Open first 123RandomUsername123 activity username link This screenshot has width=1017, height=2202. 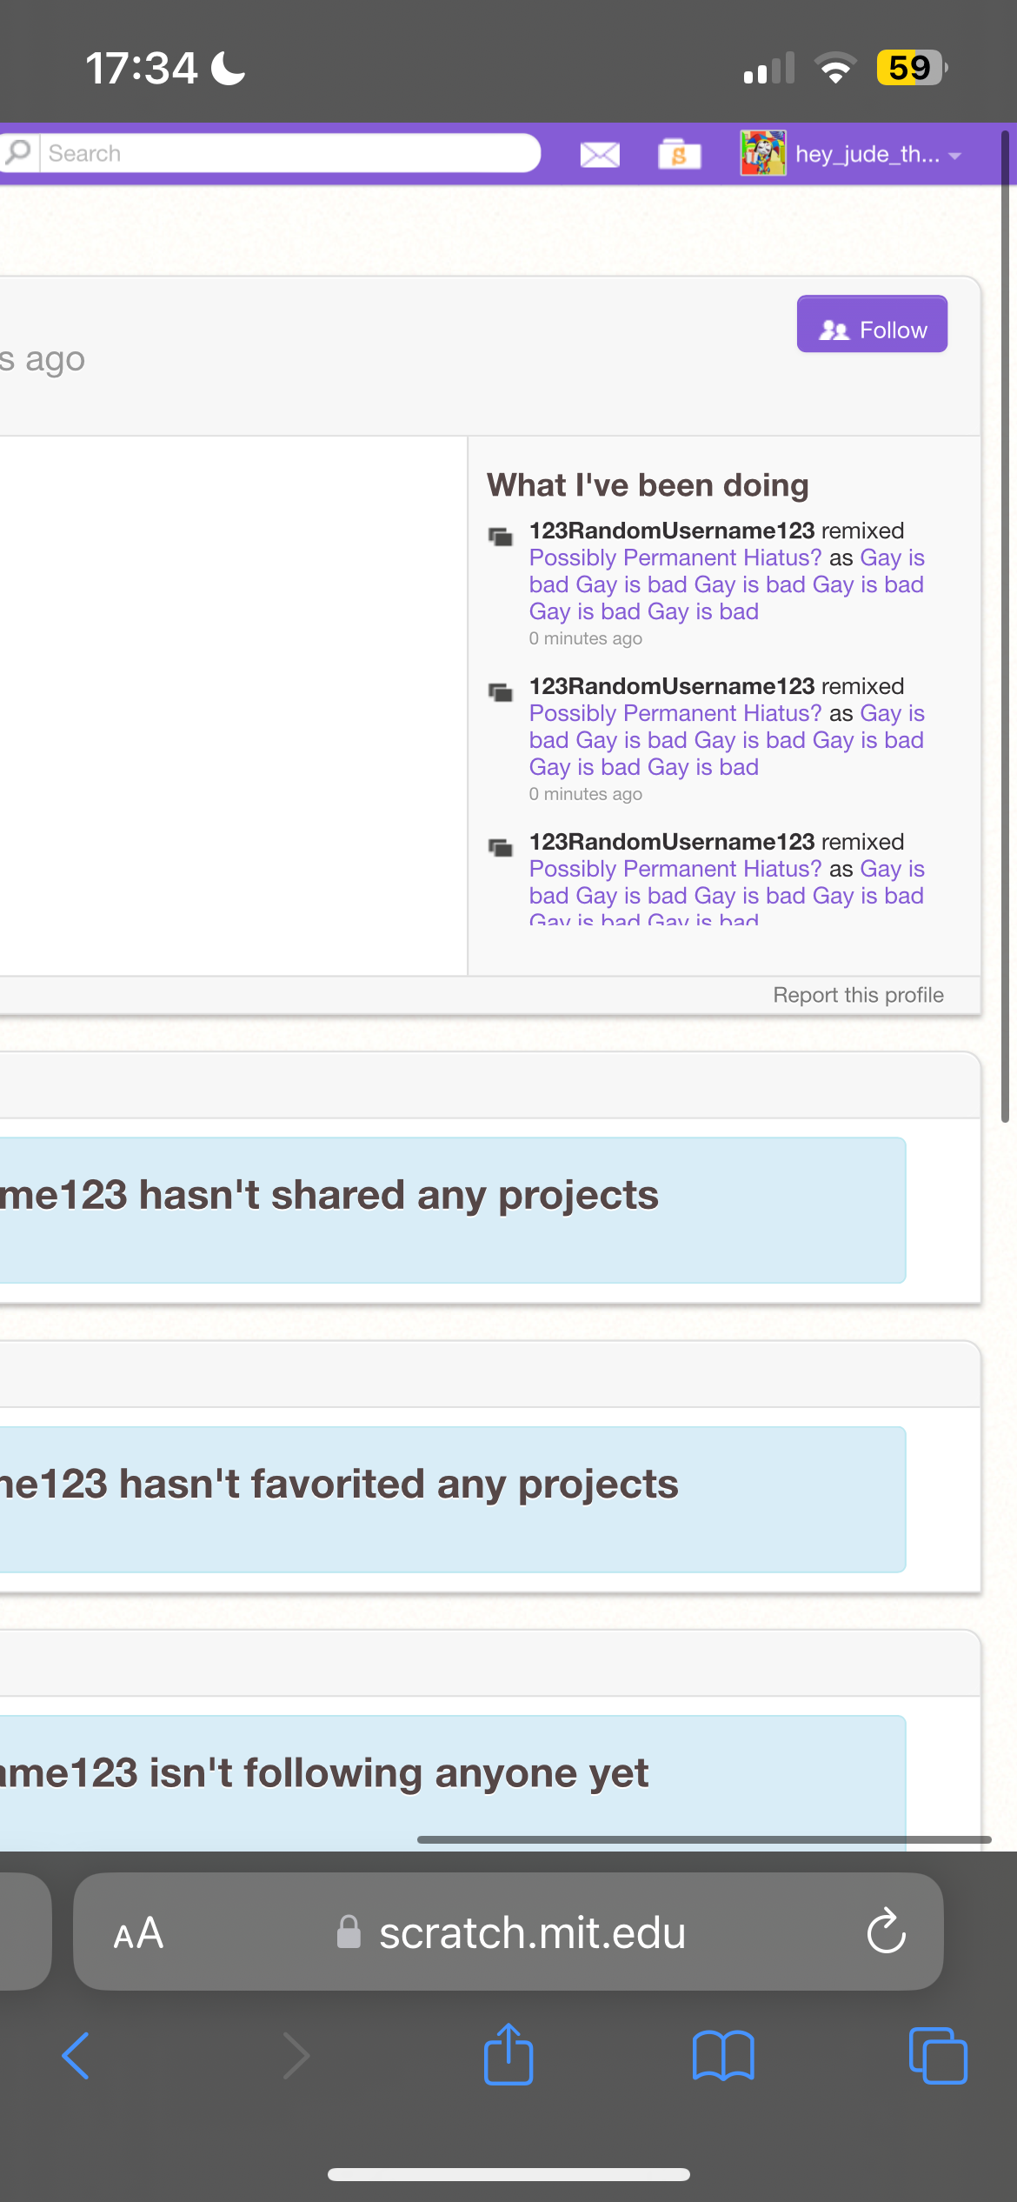tap(672, 530)
